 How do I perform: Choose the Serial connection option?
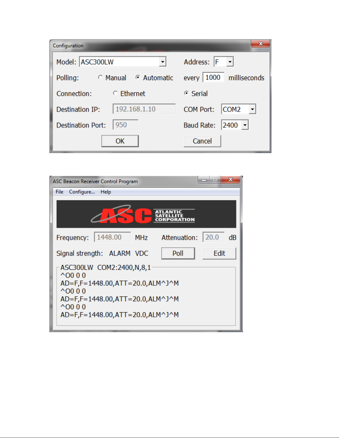186,93
